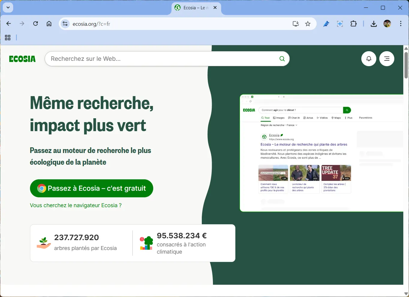Viewport: 409px width, 297px height.
Task: Maximize the browser window
Action: 383,8
